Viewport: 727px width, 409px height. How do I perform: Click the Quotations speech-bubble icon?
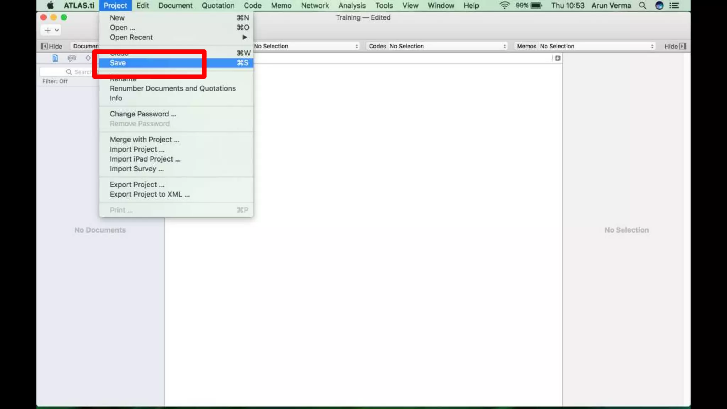pyautogui.click(x=72, y=58)
